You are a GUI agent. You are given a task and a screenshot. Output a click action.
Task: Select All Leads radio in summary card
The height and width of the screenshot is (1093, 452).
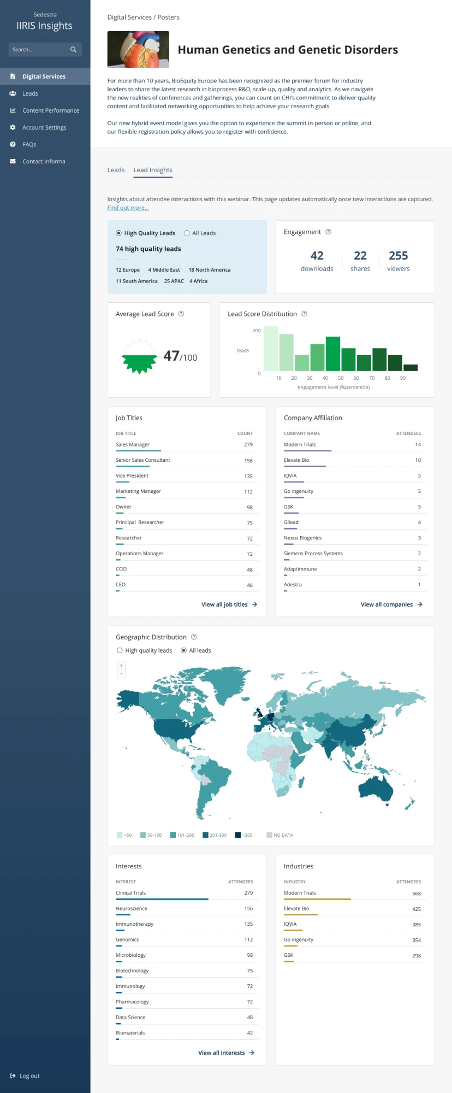pyautogui.click(x=187, y=233)
